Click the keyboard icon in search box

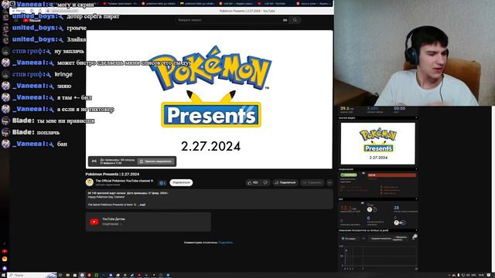[285, 20]
